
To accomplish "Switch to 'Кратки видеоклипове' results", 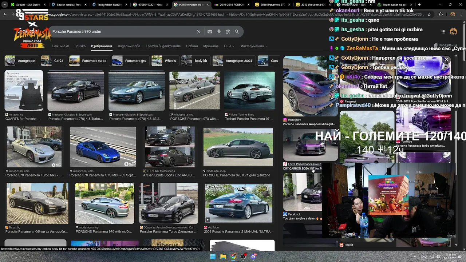I will point(163,46).
